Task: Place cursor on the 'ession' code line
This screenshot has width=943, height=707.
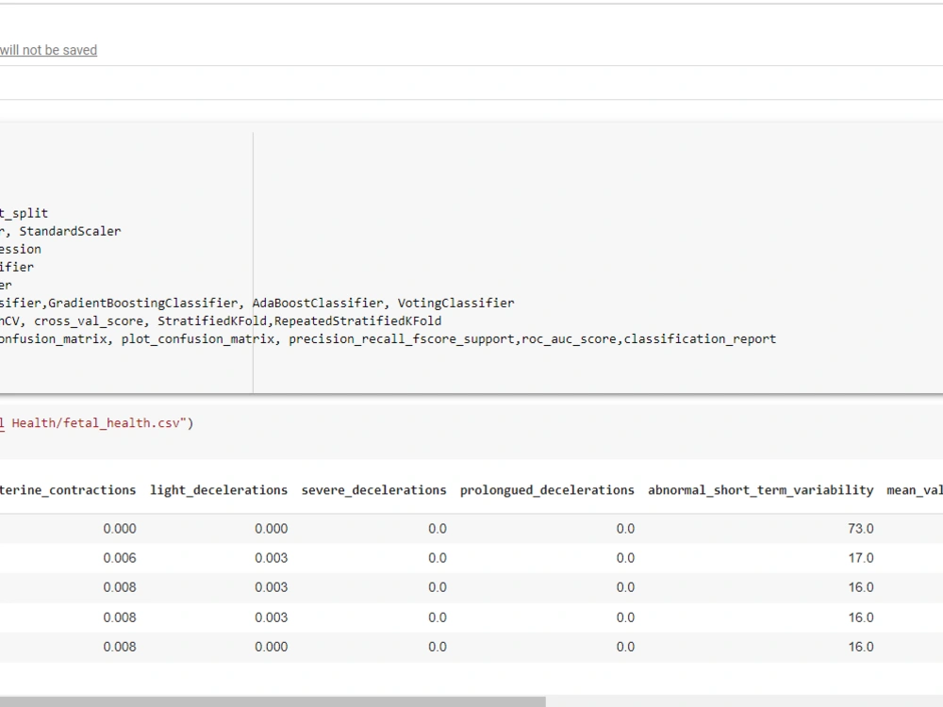Action: [21, 249]
